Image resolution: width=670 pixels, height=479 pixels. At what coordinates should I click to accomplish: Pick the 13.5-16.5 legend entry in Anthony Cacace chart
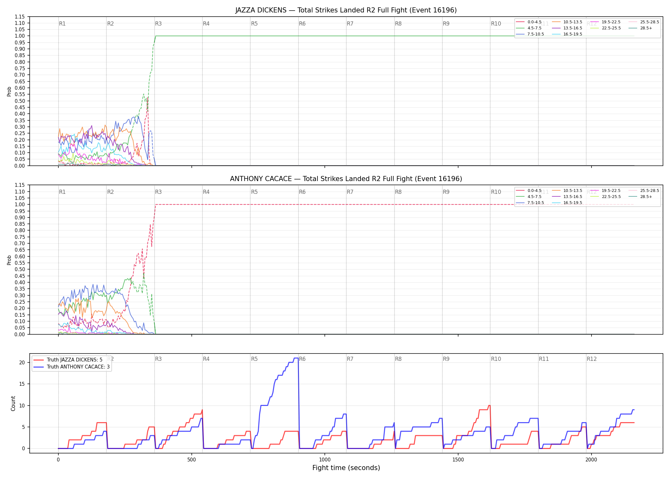coord(567,197)
